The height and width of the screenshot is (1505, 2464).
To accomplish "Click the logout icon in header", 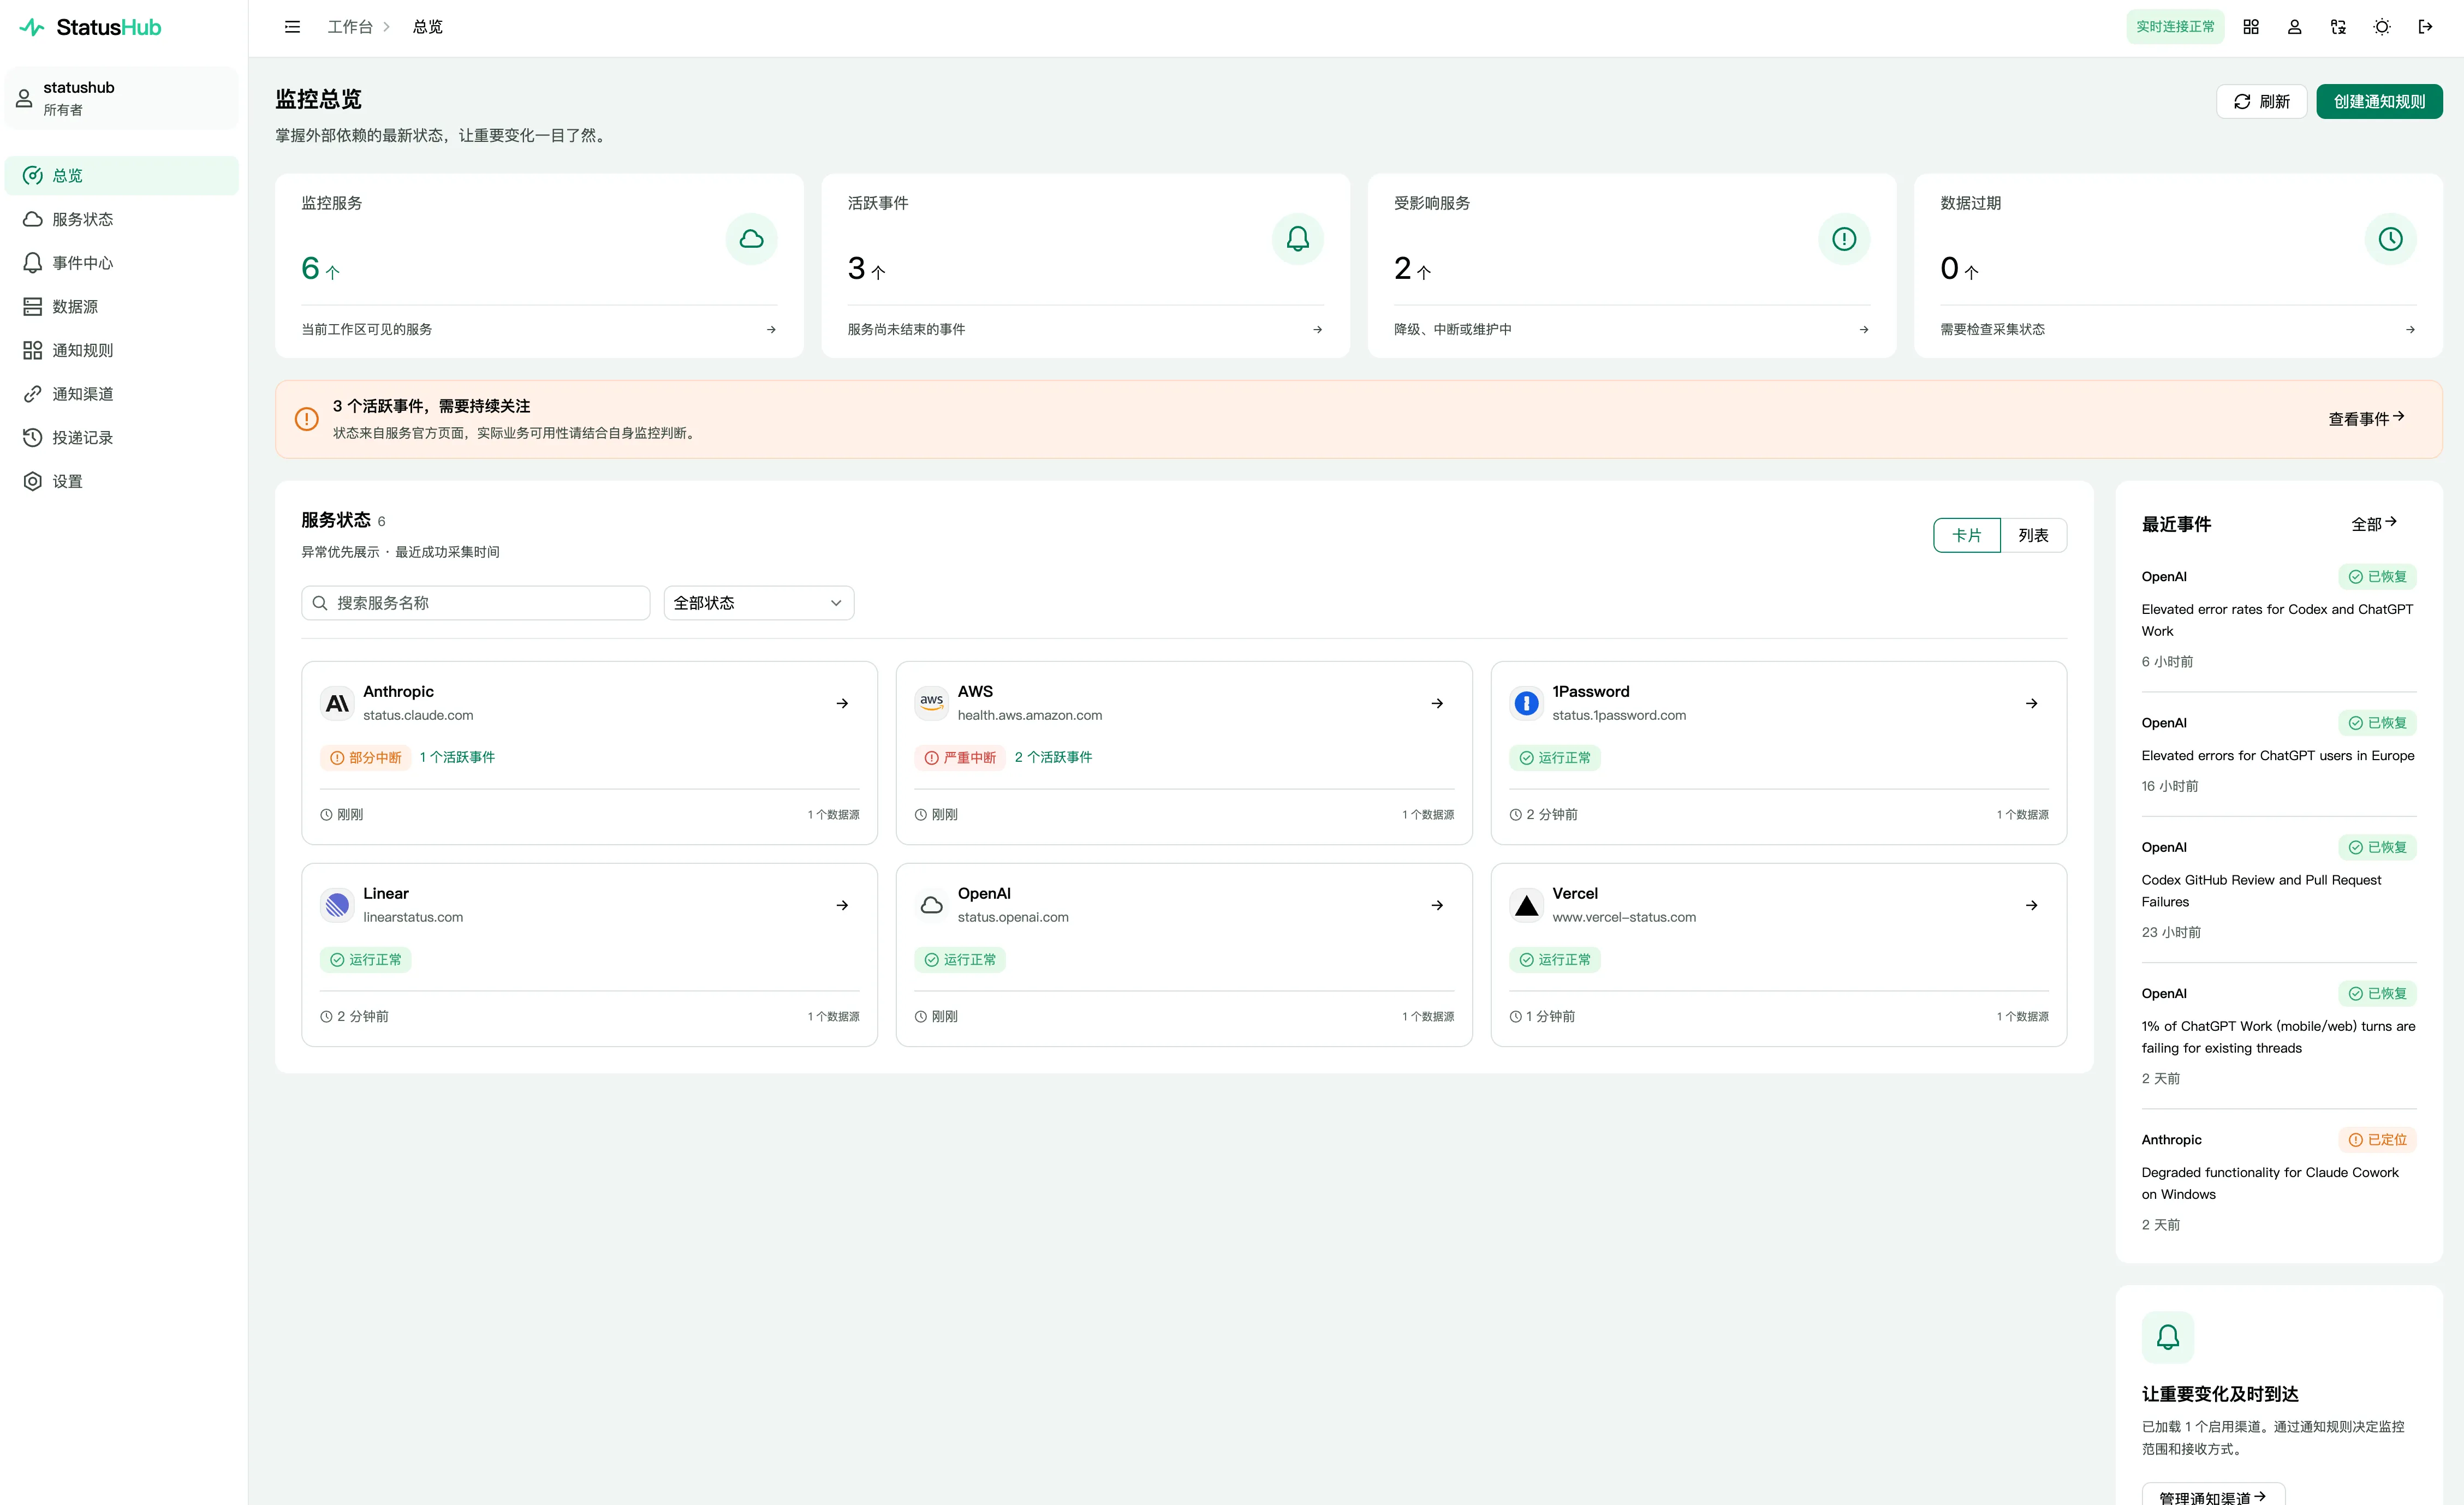I will click(2425, 27).
